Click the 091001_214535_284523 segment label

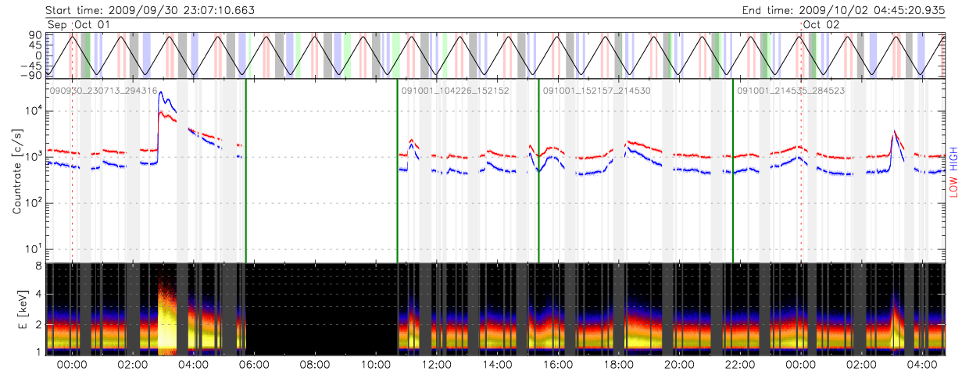[x=792, y=91]
